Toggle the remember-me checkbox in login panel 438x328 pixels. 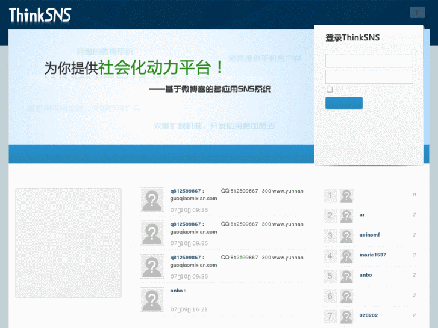330,89
